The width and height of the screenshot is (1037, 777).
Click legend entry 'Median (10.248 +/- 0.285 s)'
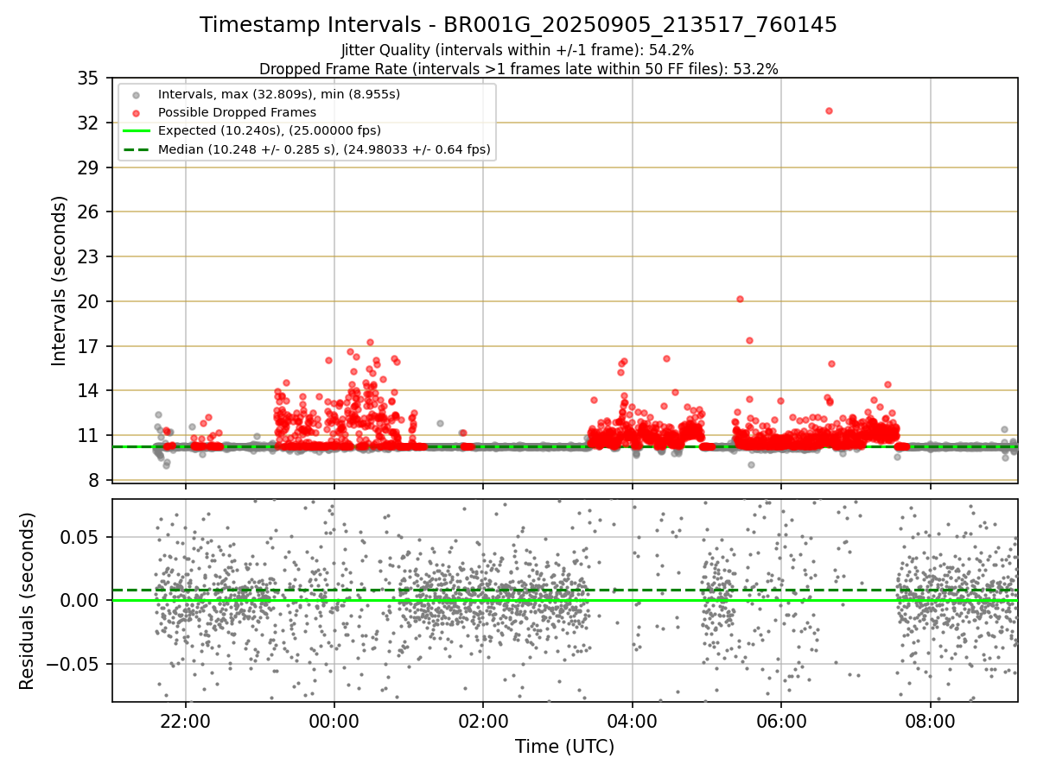pos(324,149)
